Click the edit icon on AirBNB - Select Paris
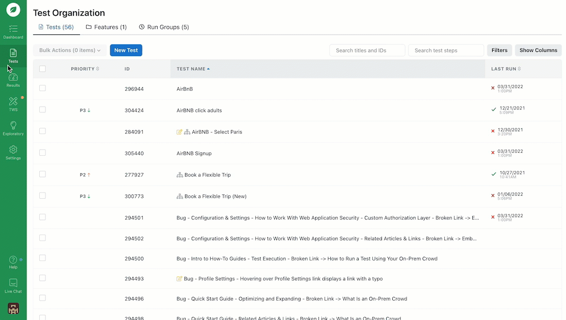566x320 pixels. [x=179, y=132]
